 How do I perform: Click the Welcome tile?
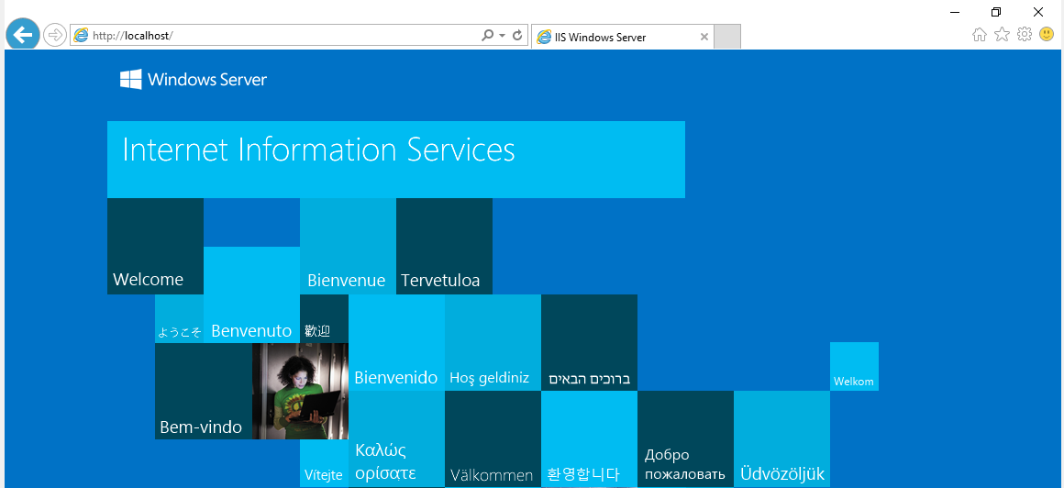(155, 247)
